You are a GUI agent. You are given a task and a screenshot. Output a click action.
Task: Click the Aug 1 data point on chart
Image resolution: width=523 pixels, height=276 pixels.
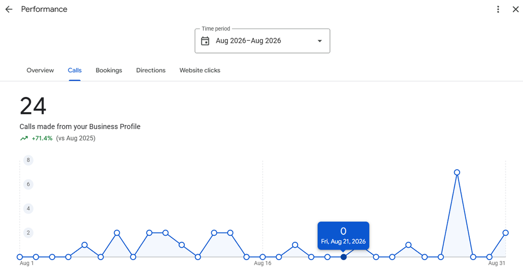[20, 257]
